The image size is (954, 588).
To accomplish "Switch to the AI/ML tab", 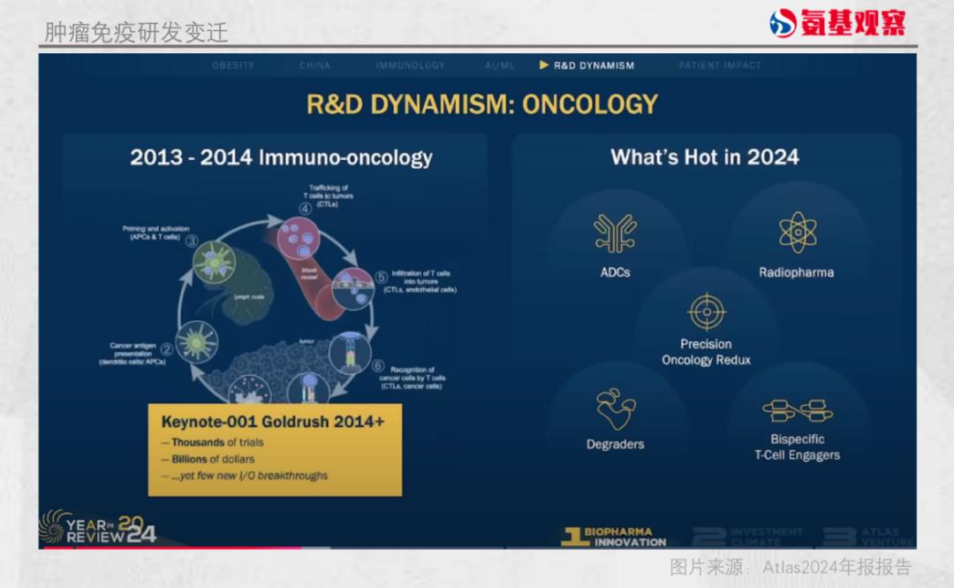I will point(500,65).
